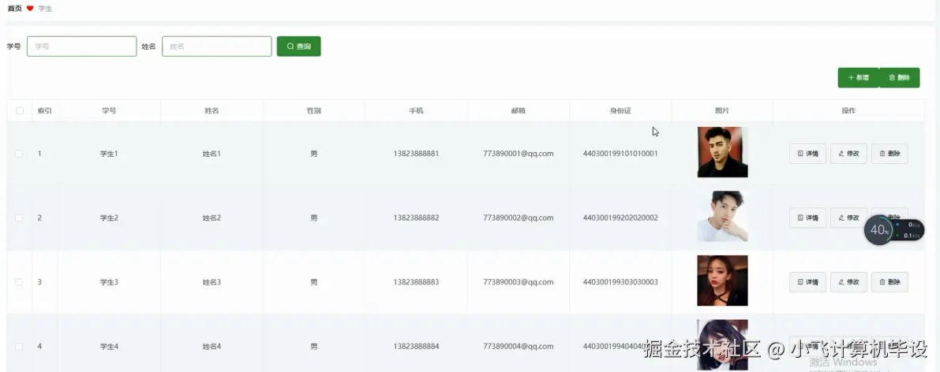Click the 新增 add button
940x372 pixels.
point(858,78)
